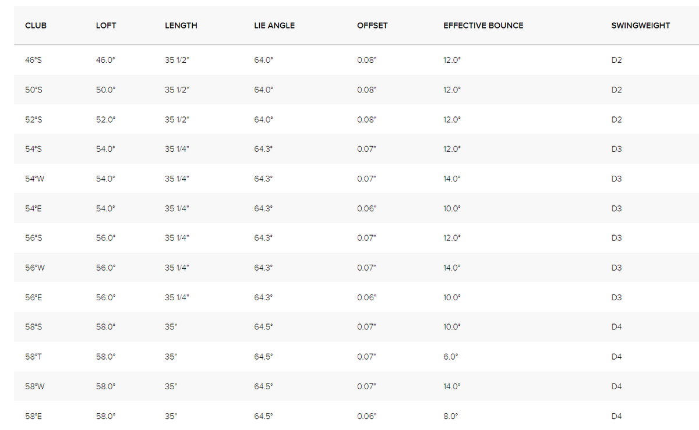Click the 8.0° effective bounce value

451,416
